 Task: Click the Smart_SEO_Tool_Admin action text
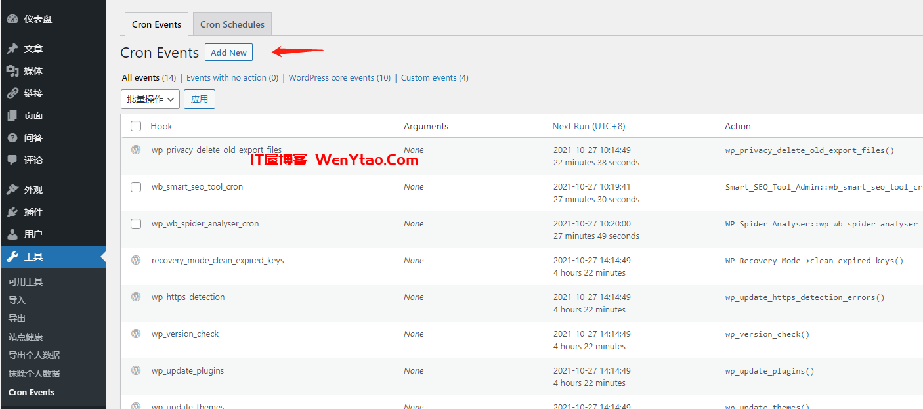pos(824,187)
